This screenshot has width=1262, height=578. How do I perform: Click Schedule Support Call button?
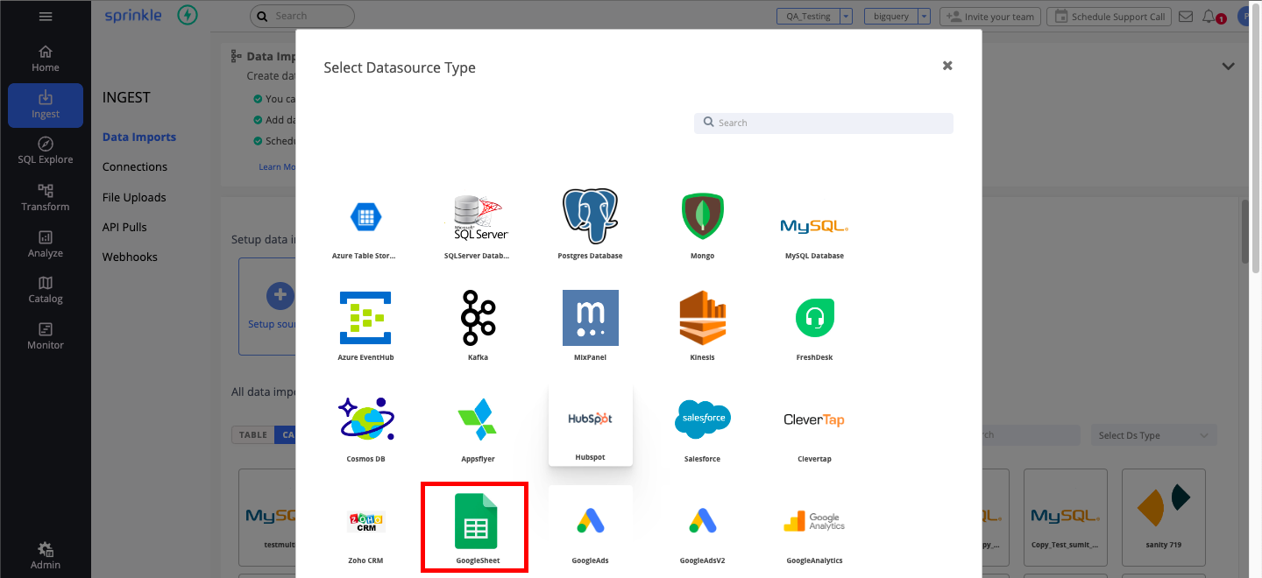pos(1110,16)
